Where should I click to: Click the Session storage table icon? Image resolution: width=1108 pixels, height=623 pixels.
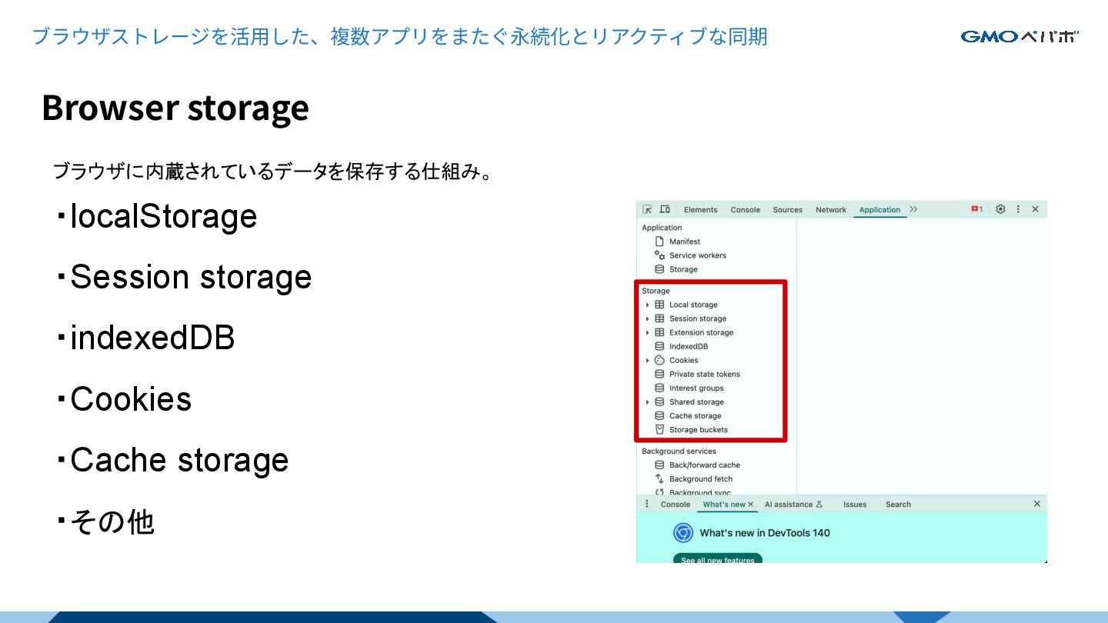tap(659, 318)
